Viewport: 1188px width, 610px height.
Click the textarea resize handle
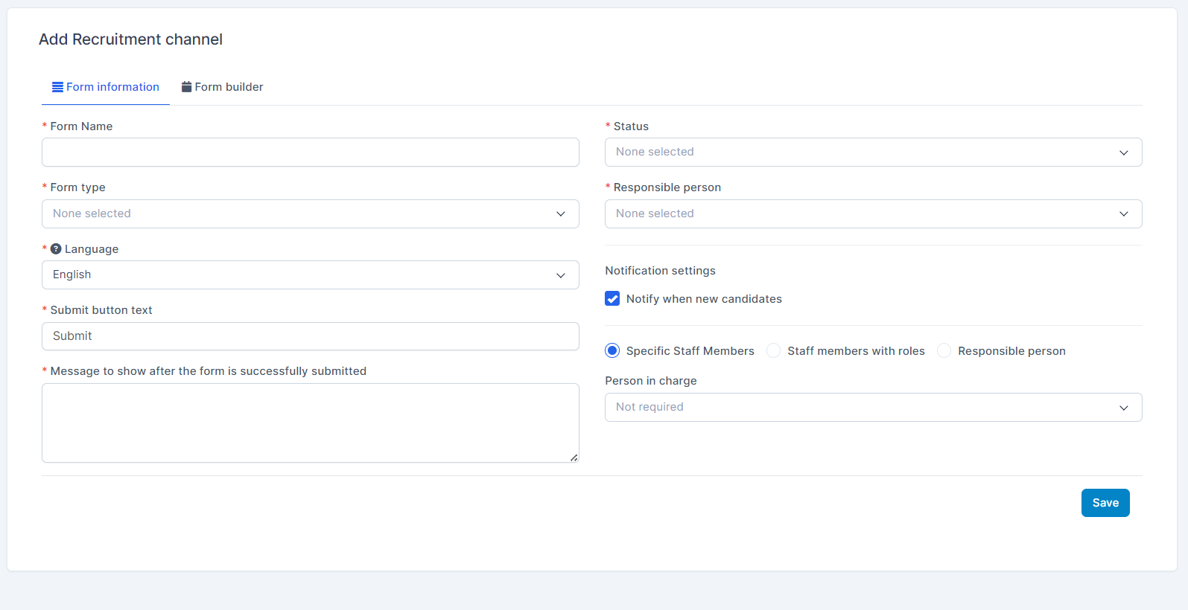[574, 457]
